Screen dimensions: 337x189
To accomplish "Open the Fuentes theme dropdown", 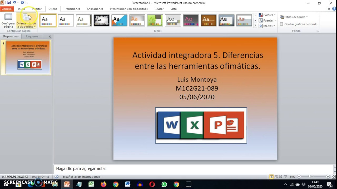I will point(267,20).
